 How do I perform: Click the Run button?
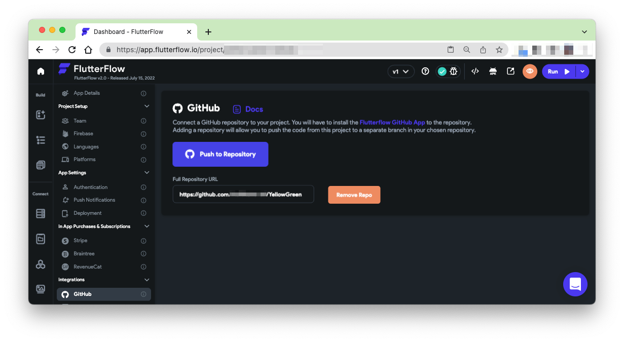[559, 71]
